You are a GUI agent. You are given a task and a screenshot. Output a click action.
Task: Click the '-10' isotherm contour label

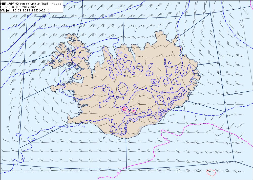[x=9, y=28]
